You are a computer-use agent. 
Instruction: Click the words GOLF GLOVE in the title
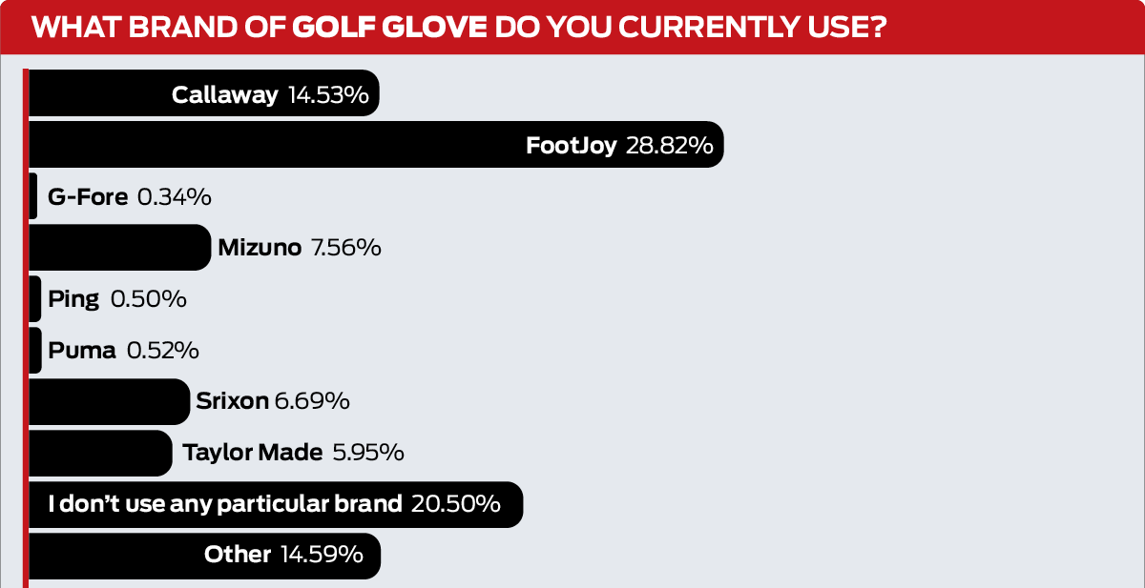pos(389,29)
